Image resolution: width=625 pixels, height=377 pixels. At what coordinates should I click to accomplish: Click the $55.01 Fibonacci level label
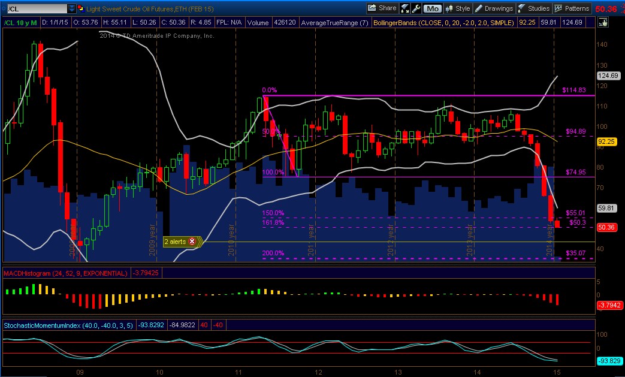click(x=576, y=213)
